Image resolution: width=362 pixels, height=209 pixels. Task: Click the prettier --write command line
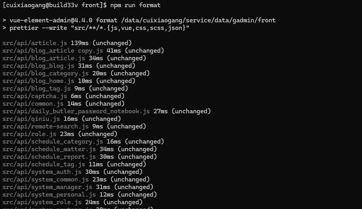pos(96,28)
